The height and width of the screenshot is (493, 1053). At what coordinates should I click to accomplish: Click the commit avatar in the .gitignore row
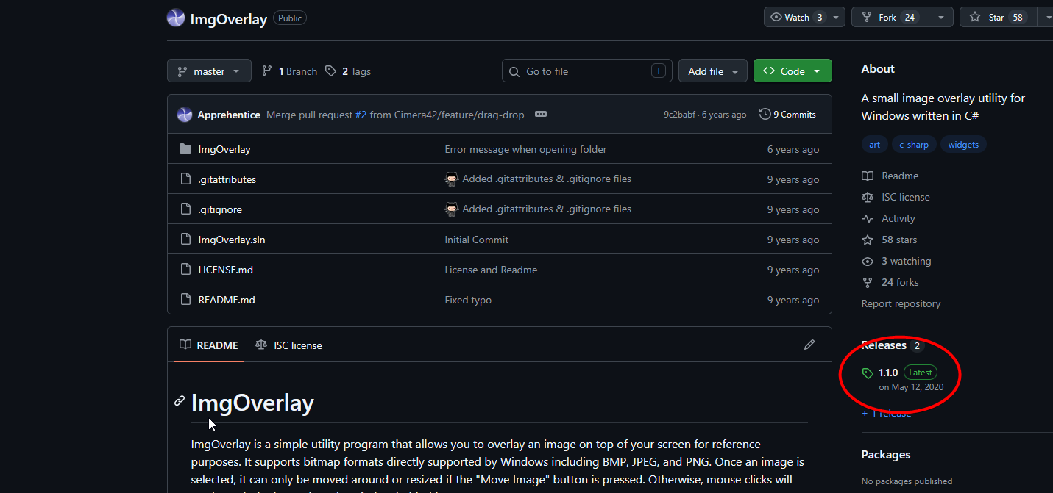[452, 209]
